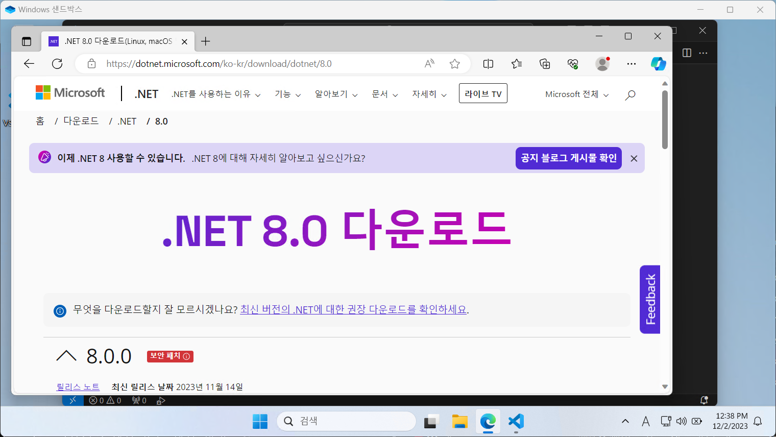Open Edge Settings and more menu
This screenshot has height=437, width=776.
632,64
